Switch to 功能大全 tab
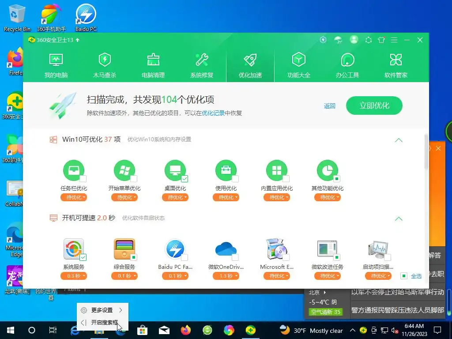The width and height of the screenshot is (452, 339). click(299, 66)
